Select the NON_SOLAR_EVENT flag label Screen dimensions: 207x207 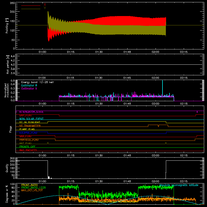(x=31, y=119)
